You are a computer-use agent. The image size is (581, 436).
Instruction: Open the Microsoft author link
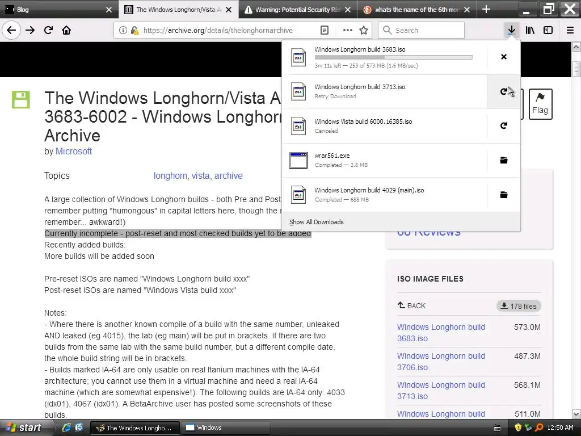pos(74,151)
